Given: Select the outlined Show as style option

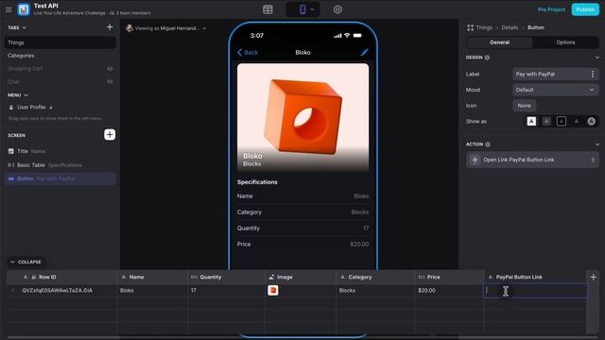Looking at the screenshot, I should pyautogui.click(x=562, y=122).
